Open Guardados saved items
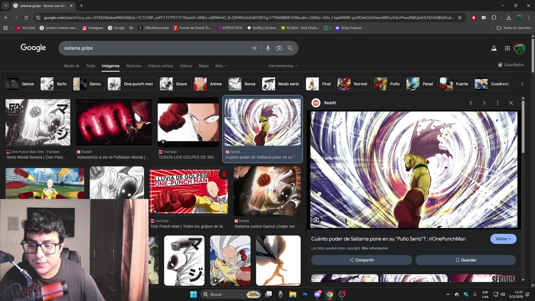 click(511, 65)
